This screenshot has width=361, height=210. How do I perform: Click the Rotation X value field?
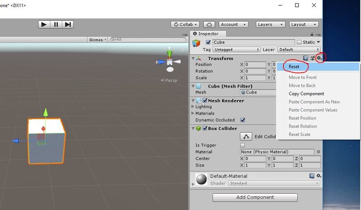(255, 71)
